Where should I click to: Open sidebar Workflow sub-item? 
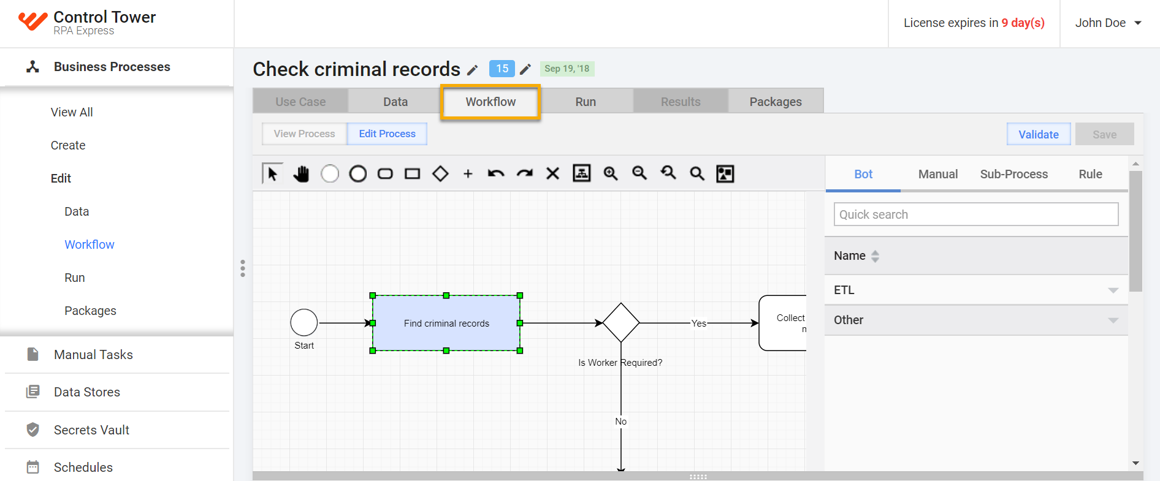click(x=90, y=244)
